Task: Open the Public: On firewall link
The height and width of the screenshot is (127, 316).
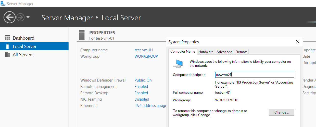Action: [x=143, y=80]
